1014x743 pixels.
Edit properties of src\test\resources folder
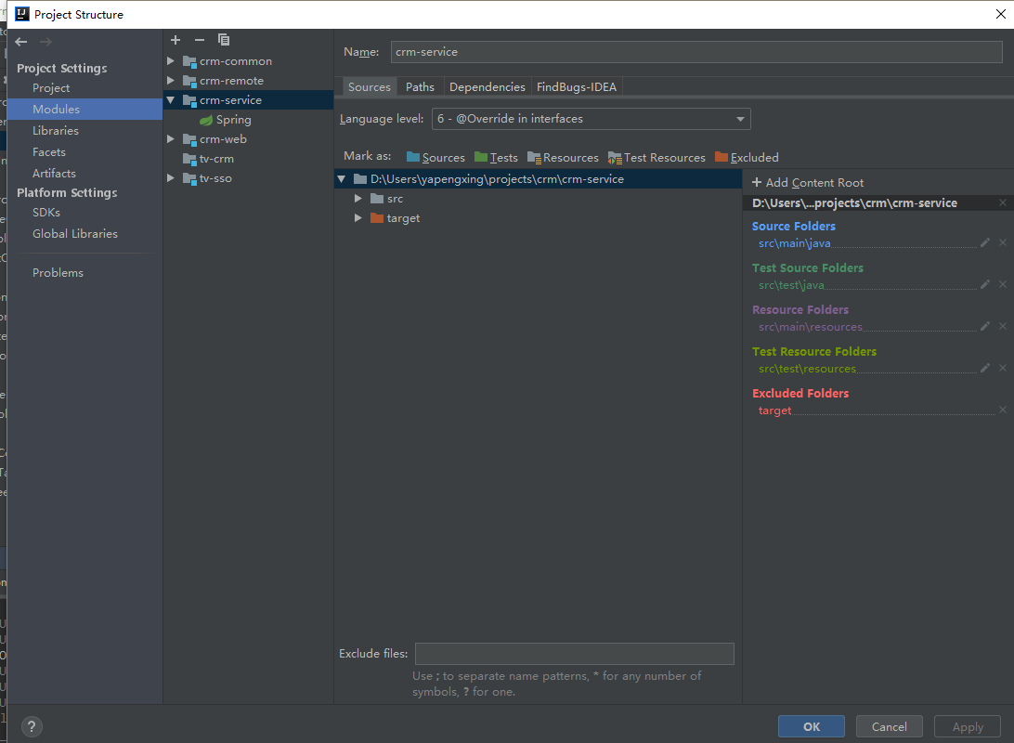click(985, 368)
